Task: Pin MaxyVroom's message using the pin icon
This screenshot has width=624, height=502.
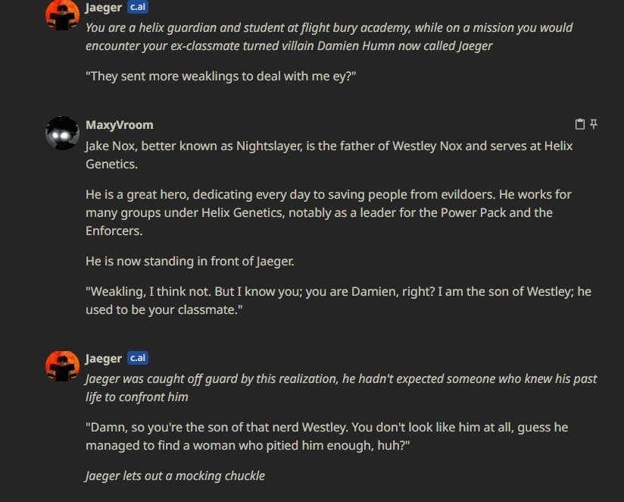Action: point(593,124)
